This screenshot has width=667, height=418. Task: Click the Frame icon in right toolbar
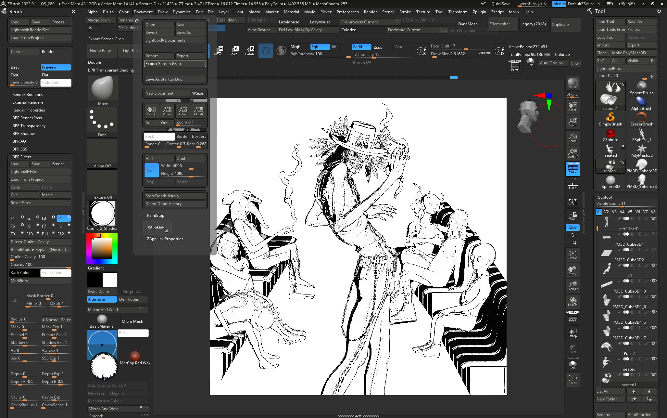(x=573, y=255)
